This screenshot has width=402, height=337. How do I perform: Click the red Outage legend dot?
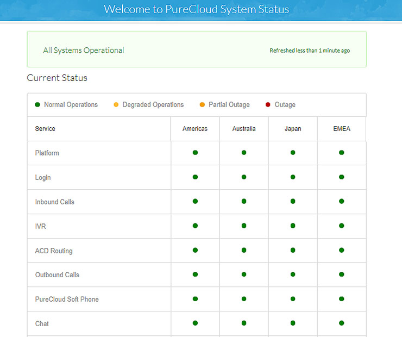268,105
